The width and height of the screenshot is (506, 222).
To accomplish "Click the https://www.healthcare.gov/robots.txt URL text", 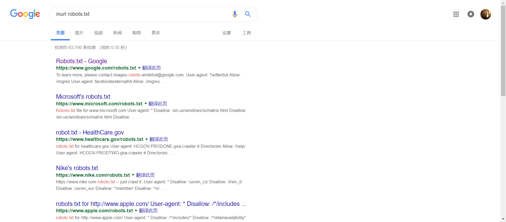I will pos(100,139).
